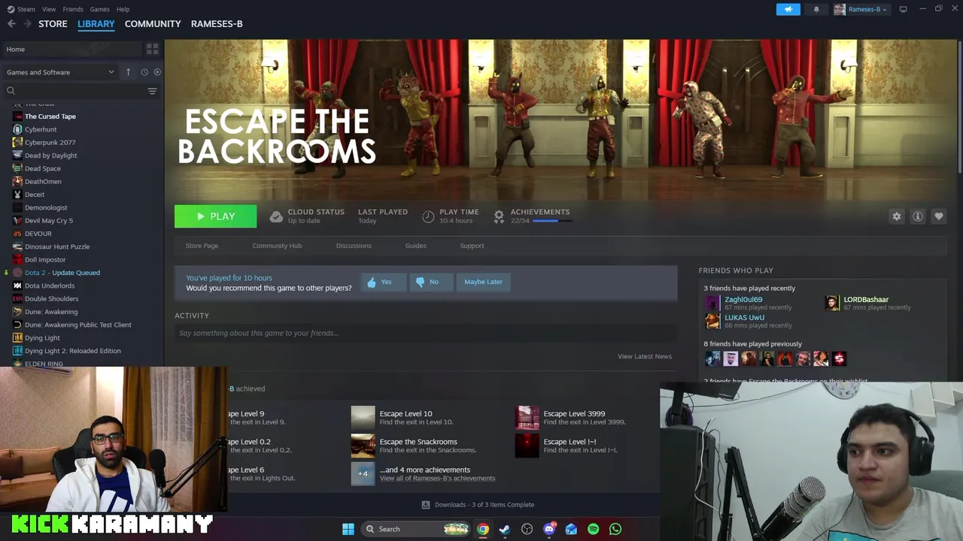Click the announcements megaphone button
This screenshot has height=541, width=963.
click(788, 9)
